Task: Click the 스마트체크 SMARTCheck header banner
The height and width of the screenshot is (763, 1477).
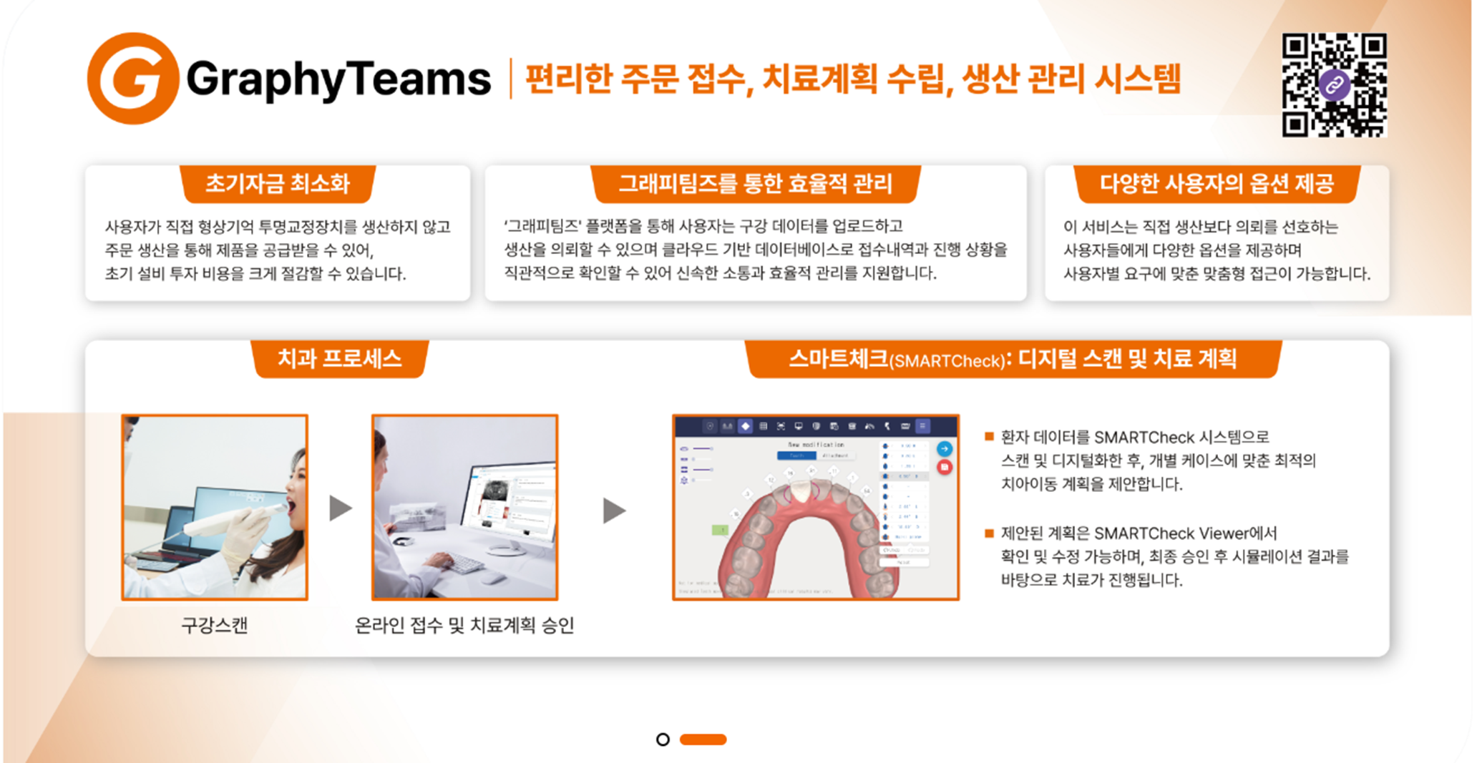Action: [1013, 358]
